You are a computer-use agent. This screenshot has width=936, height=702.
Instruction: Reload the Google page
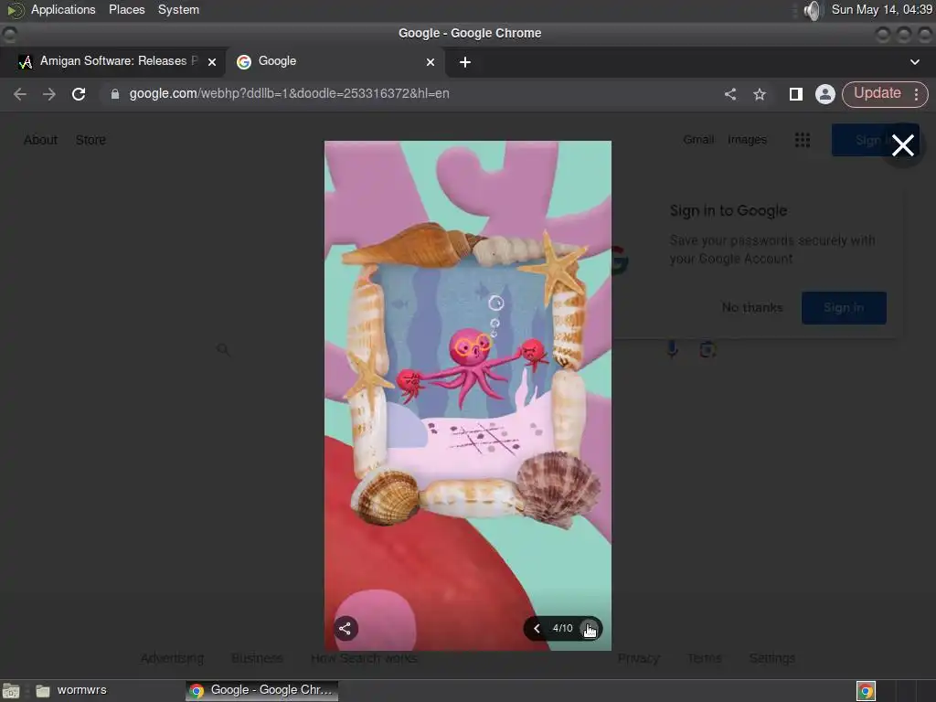coord(79,94)
